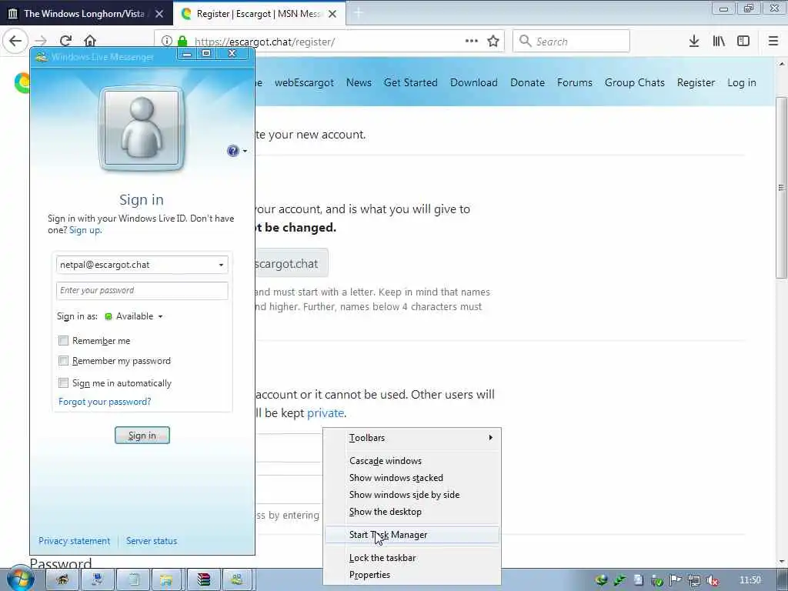Open the Download nav link
The image size is (788, 591).
474,82
